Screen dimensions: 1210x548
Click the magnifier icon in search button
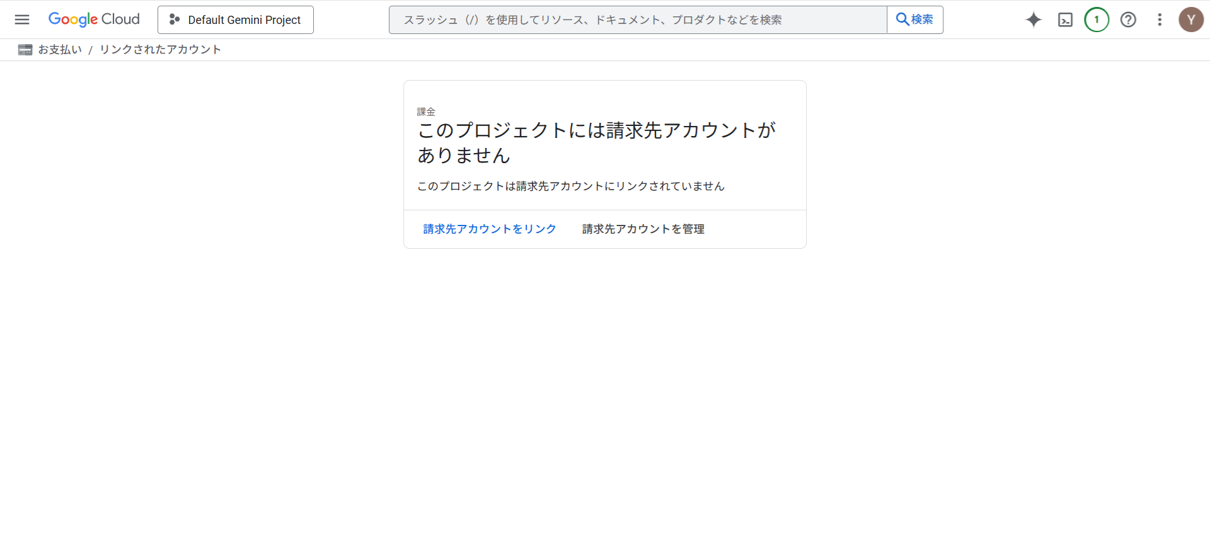902,20
